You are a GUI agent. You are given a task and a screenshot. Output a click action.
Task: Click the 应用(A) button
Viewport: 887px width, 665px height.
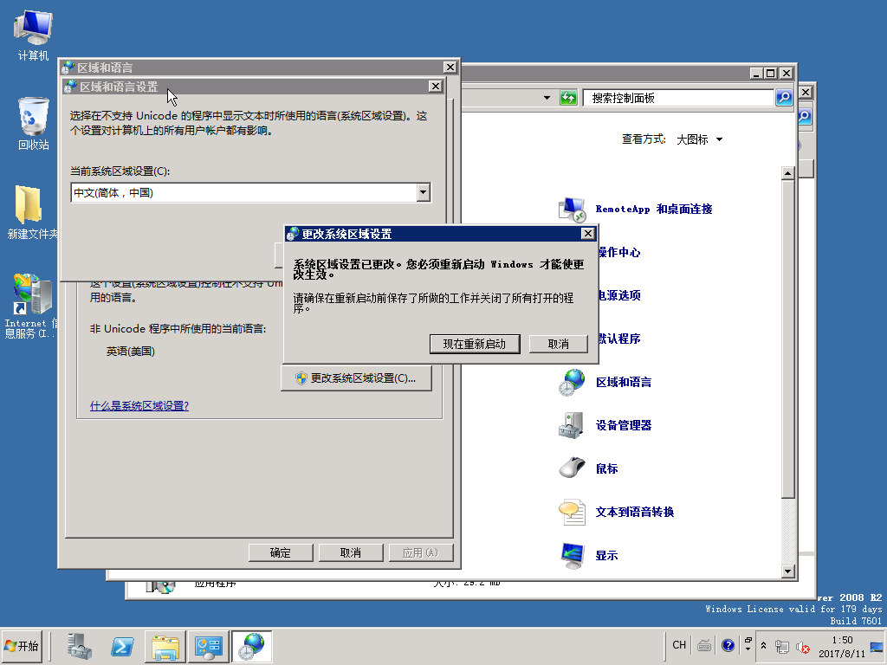421,552
